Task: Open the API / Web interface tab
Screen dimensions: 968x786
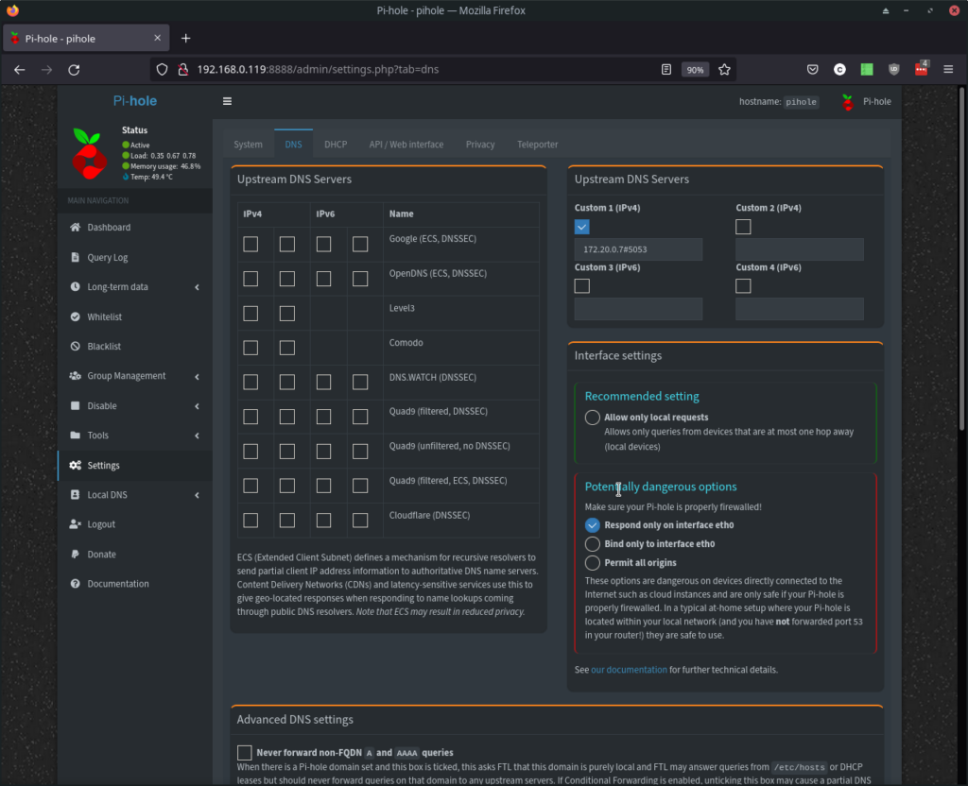Action: pyautogui.click(x=406, y=145)
